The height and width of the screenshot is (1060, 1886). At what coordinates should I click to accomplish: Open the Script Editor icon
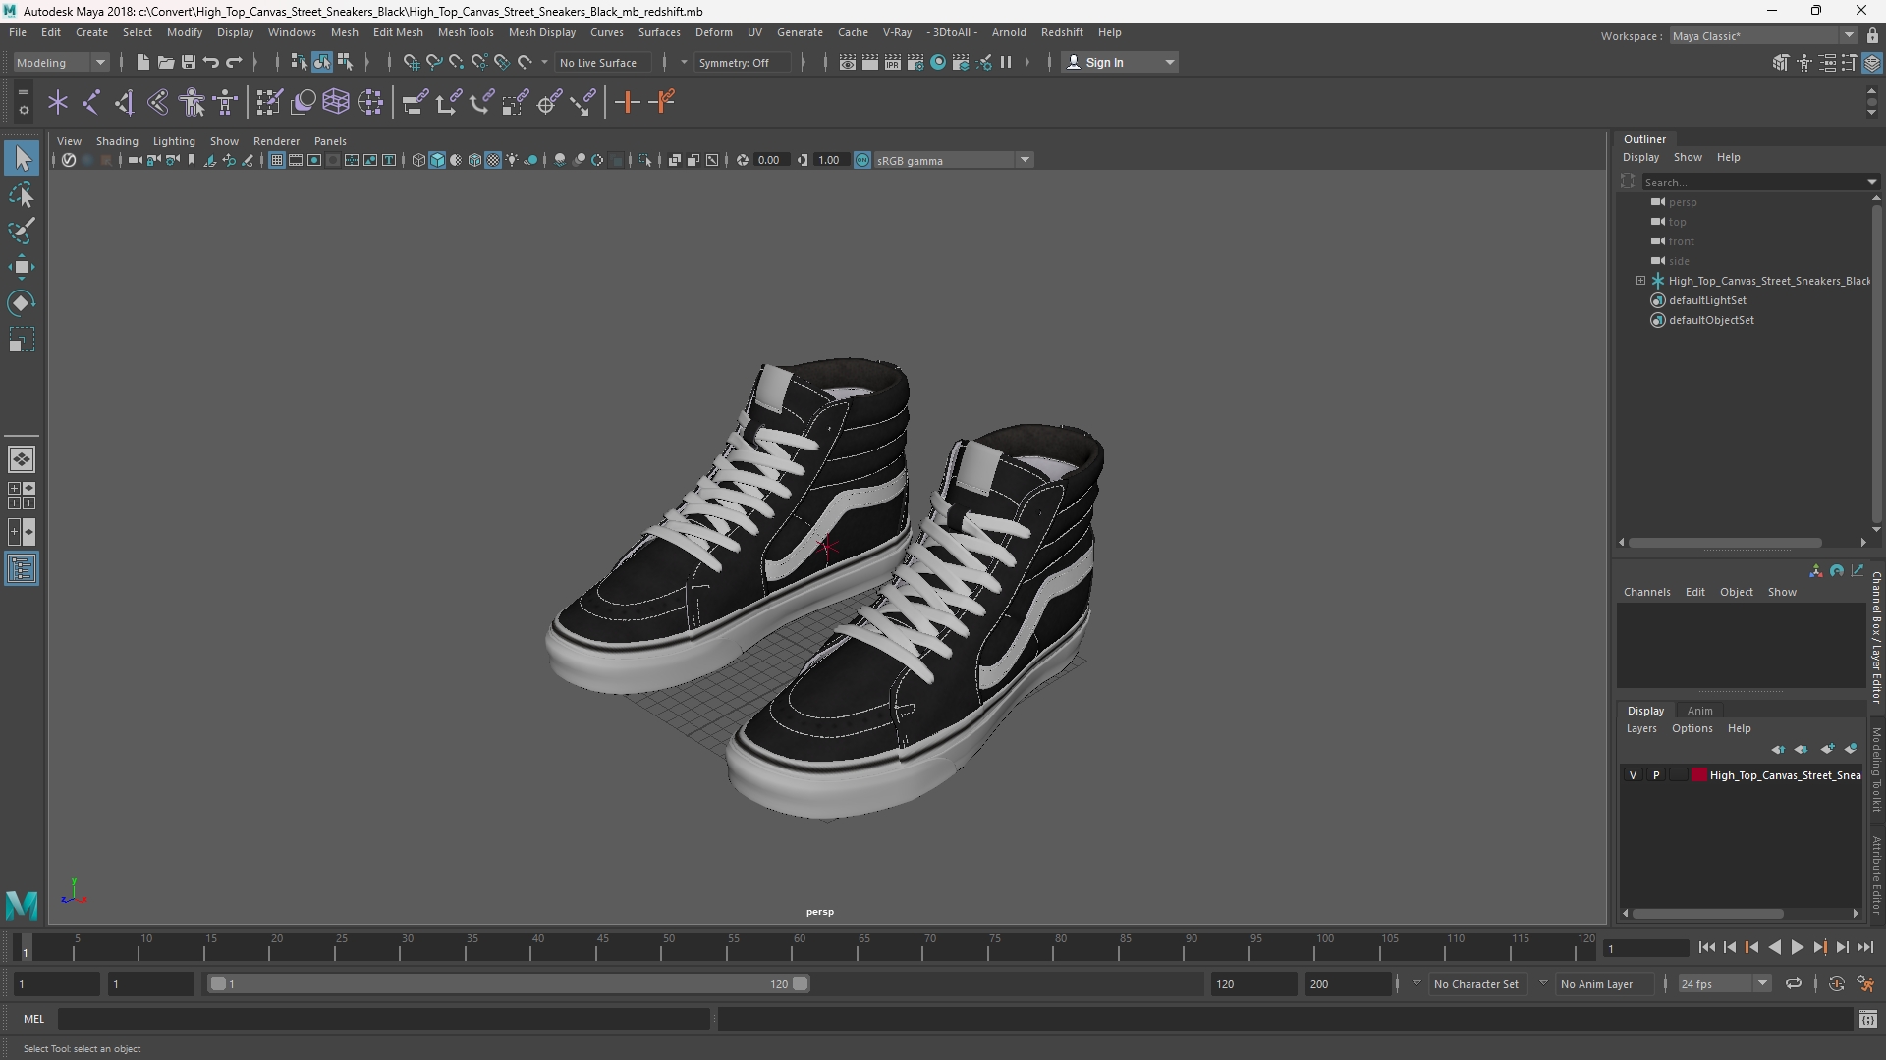1868,1020
